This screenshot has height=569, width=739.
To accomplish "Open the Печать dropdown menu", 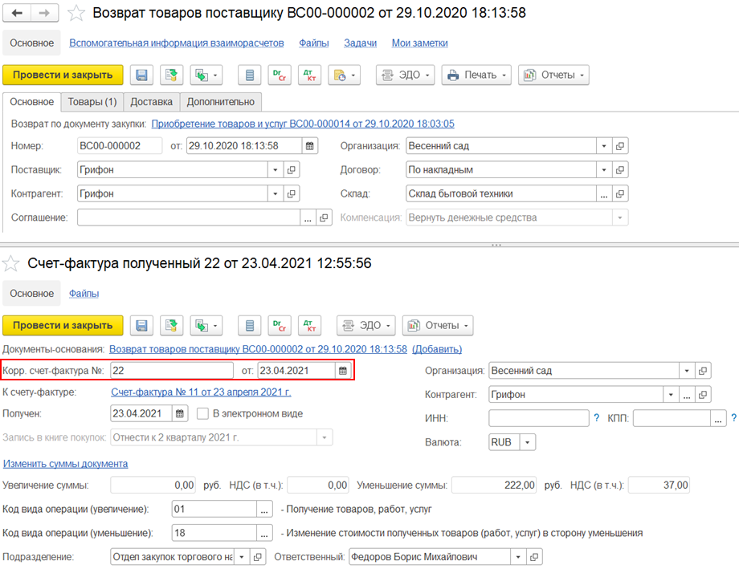I will 476,75.
